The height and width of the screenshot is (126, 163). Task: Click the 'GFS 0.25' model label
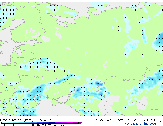tap(43, 120)
